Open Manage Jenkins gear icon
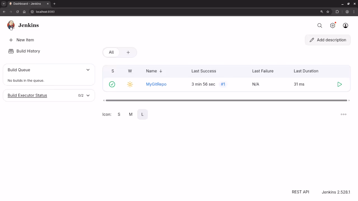 click(x=333, y=25)
